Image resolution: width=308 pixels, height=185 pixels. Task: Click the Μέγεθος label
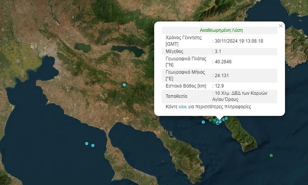tap(175, 51)
